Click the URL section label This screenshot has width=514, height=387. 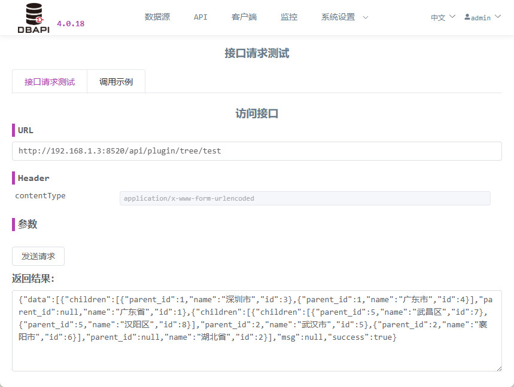(26, 130)
